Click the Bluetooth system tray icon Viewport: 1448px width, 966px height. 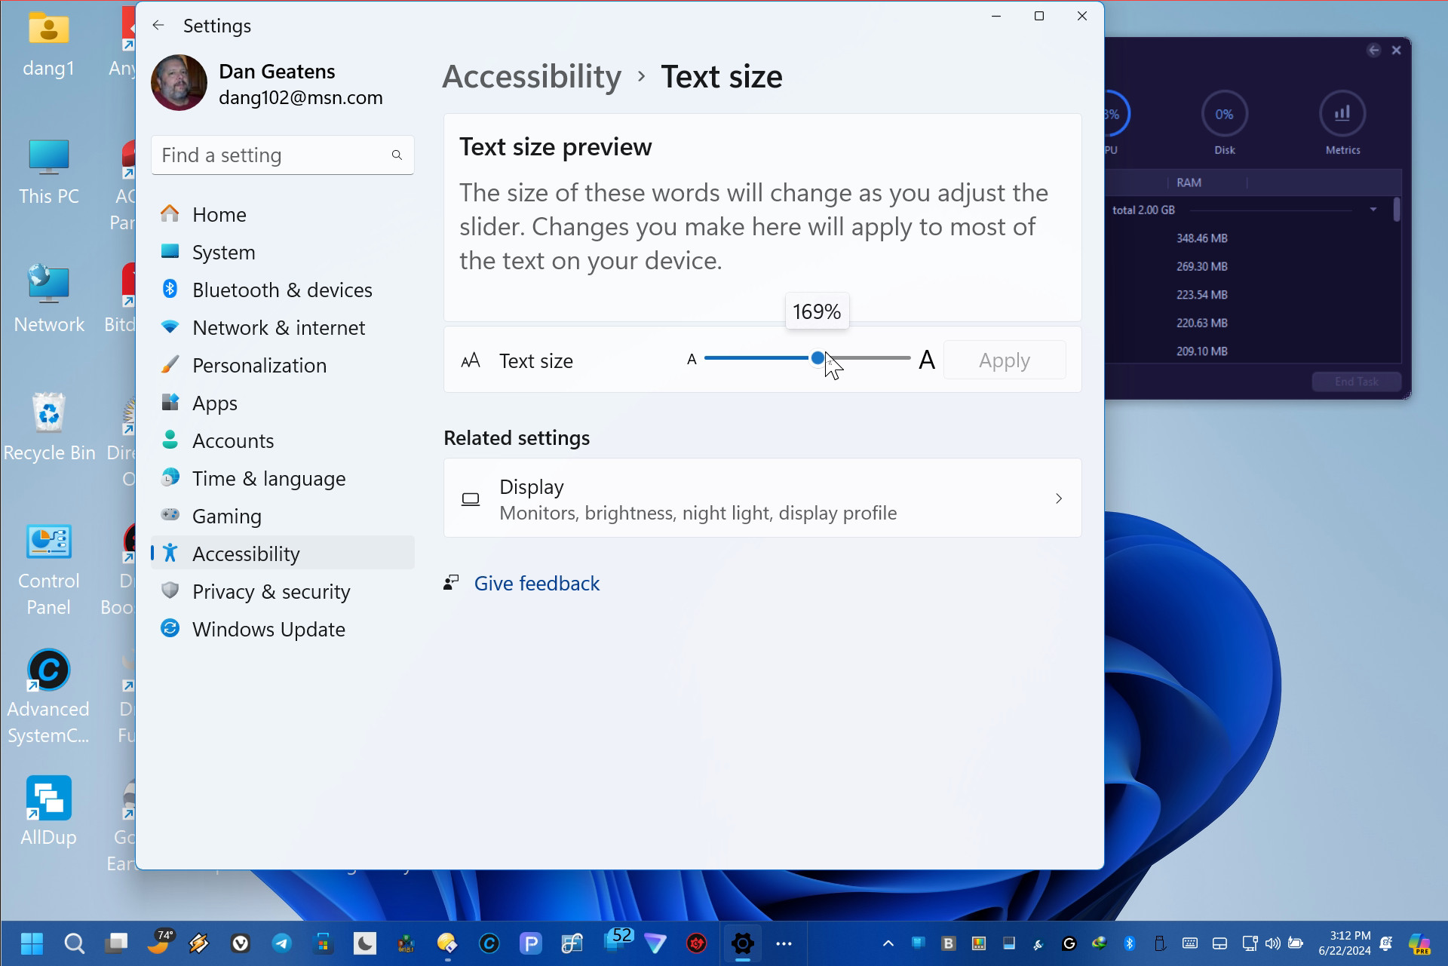click(1129, 943)
